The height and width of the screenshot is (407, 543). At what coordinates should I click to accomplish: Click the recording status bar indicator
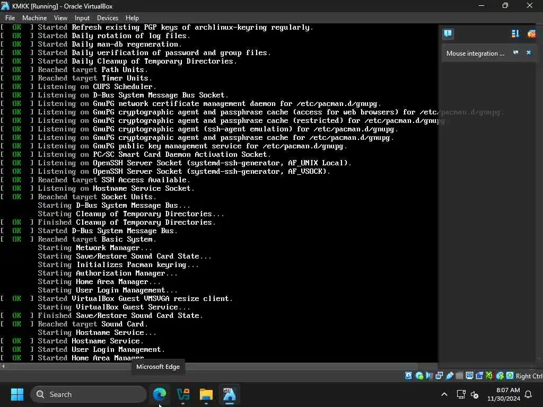tap(479, 376)
